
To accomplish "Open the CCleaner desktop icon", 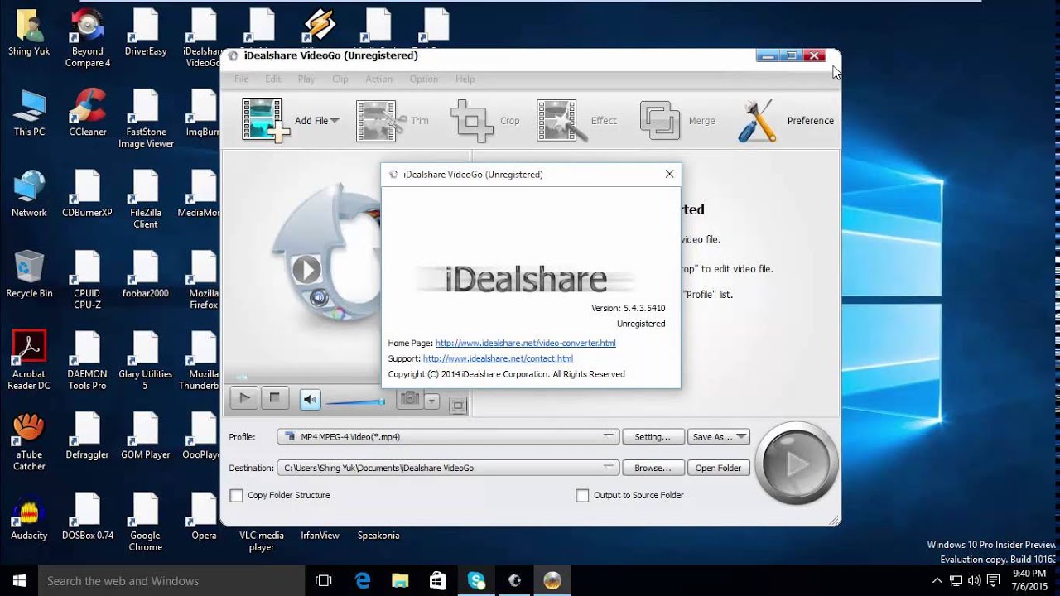I will pos(87,113).
